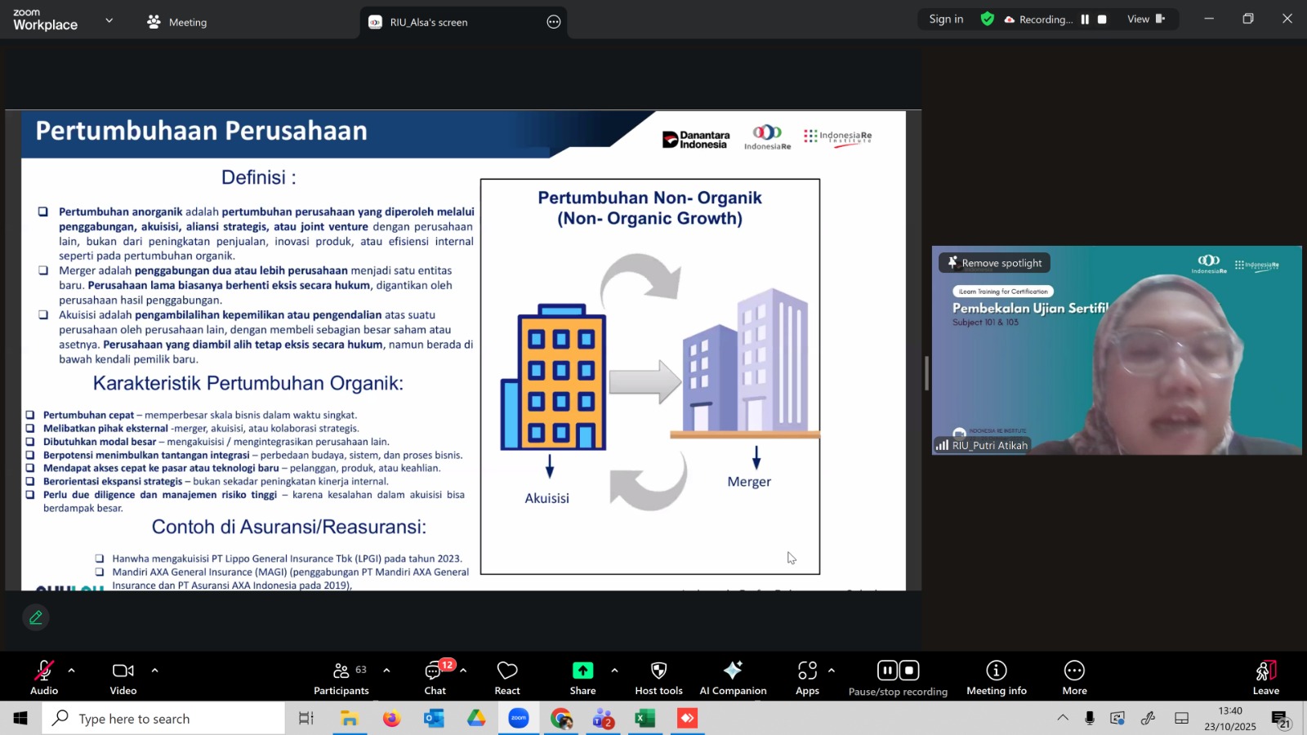
Task: Expand audio settings arrow next to Audio
Action: pos(72,670)
